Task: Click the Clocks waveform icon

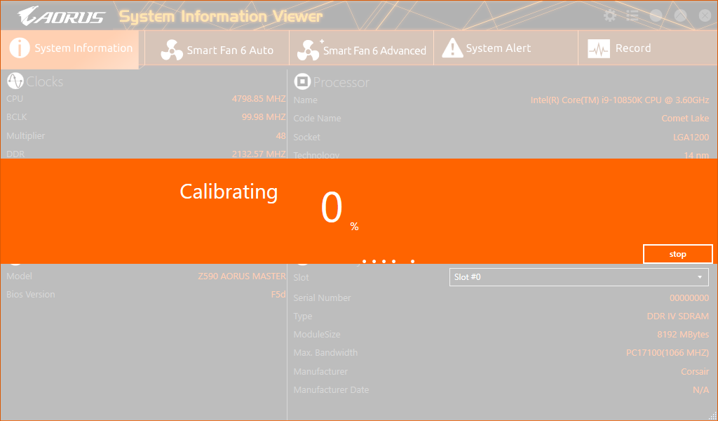Action: [15, 81]
